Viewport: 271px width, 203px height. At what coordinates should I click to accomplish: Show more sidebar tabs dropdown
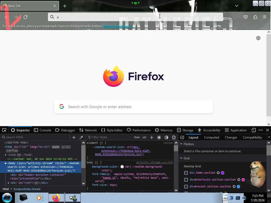pos(269,137)
